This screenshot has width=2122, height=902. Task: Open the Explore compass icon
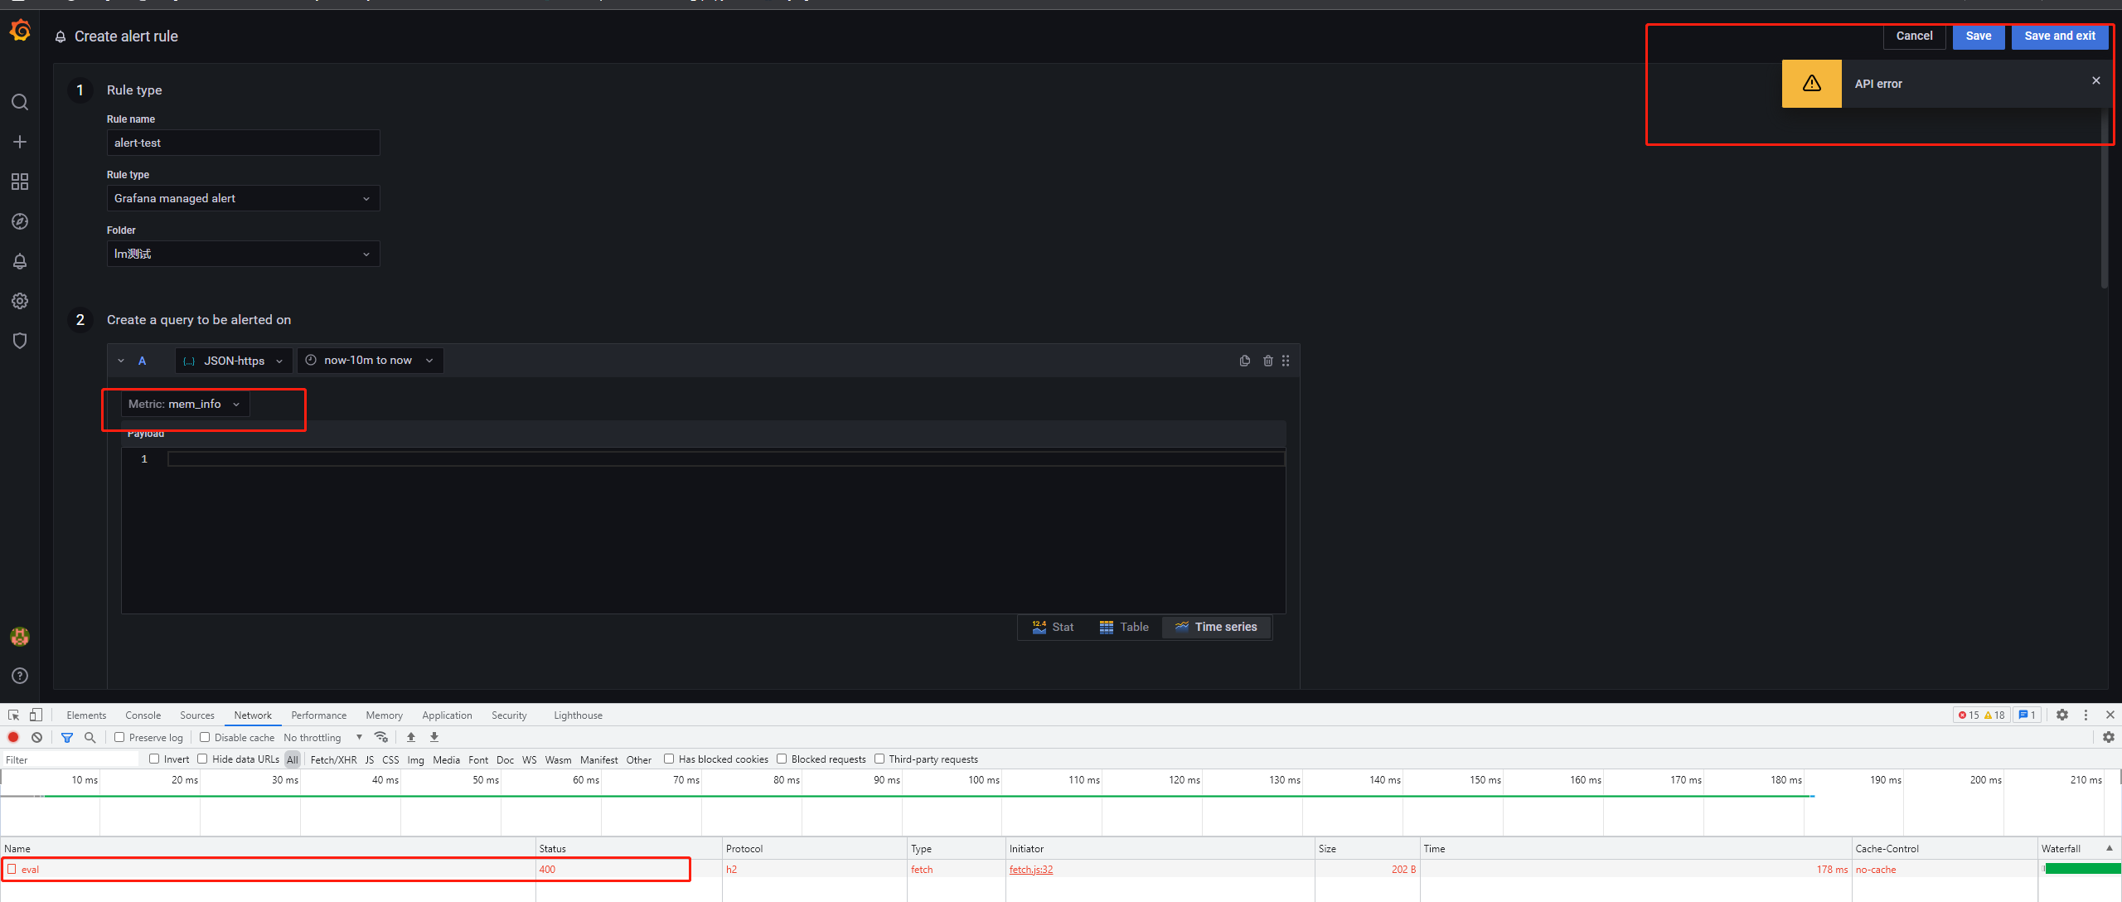[19, 221]
